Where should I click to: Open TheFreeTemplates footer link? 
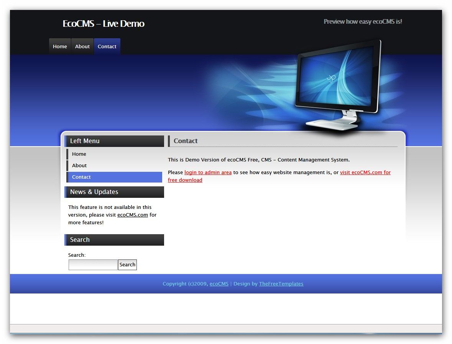(x=281, y=284)
